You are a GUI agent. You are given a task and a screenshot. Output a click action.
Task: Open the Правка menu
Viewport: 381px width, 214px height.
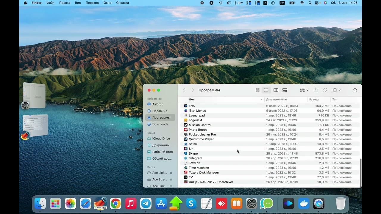(65, 3)
